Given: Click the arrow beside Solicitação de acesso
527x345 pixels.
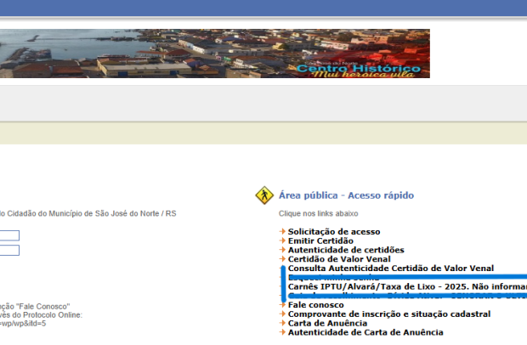Looking at the screenshot, I should [x=283, y=232].
